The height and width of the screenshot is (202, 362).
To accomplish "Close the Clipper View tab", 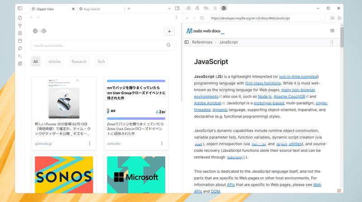I will click(x=73, y=9).
